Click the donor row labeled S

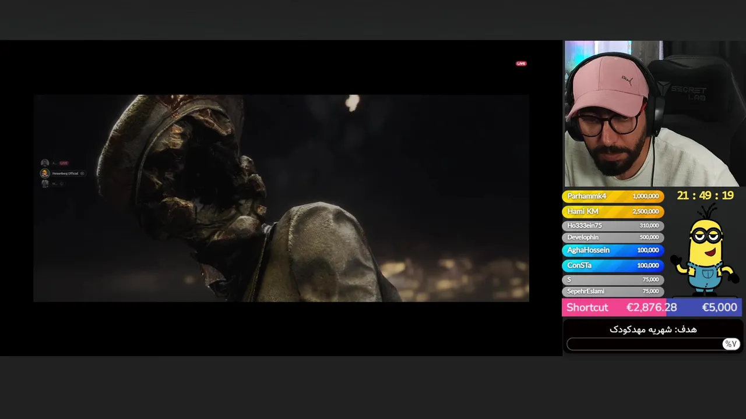coord(613,279)
